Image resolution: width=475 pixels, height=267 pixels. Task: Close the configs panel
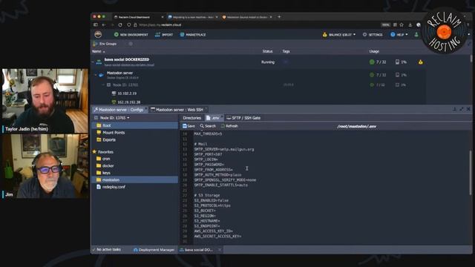pos(468,109)
